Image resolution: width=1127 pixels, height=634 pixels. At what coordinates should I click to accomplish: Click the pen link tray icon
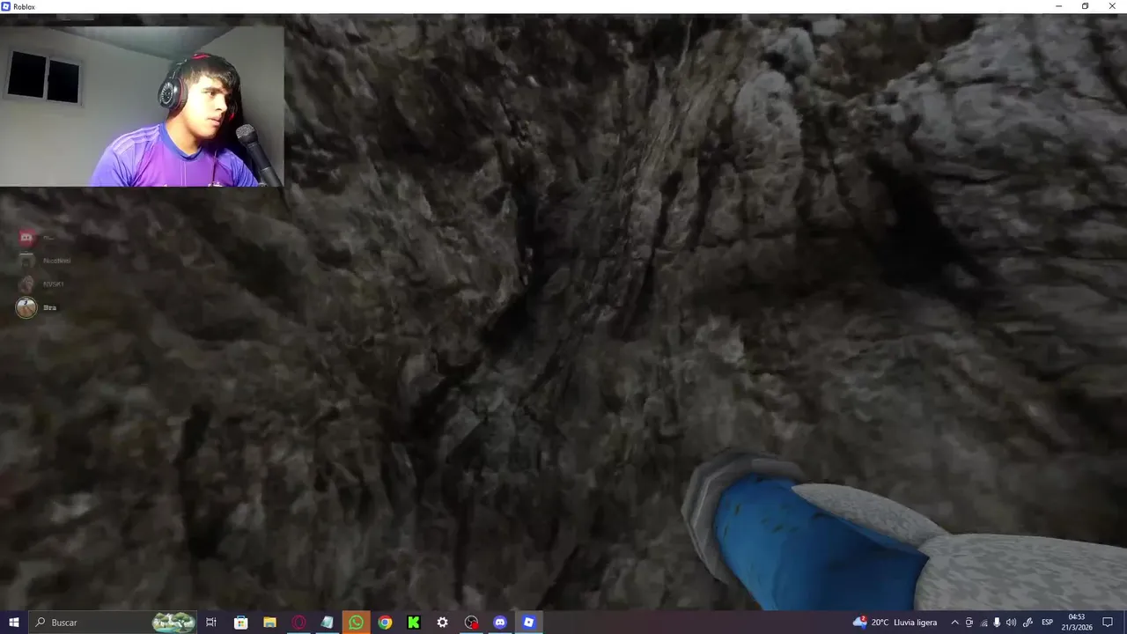coord(1028,623)
